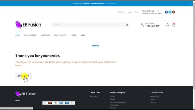
Task: Click the user account icon in the header
Action: click(x=167, y=25)
